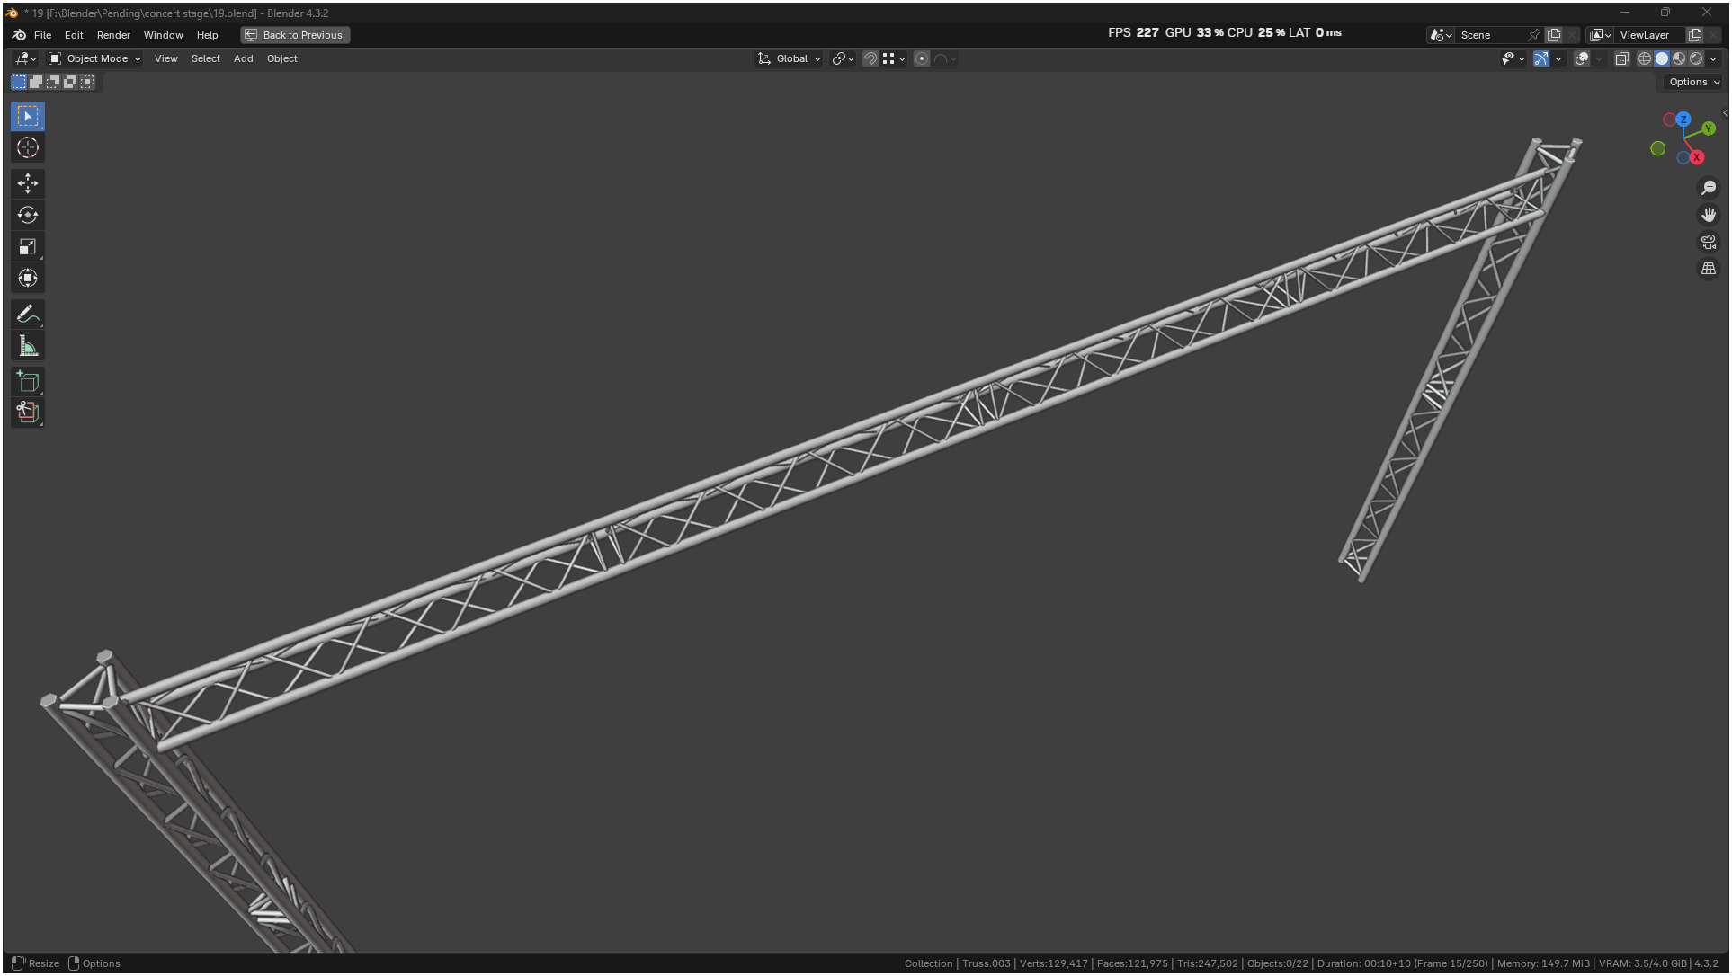Viewport: 1732px width, 976px height.
Task: Toggle camera view icon
Action: pos(1708,242)
